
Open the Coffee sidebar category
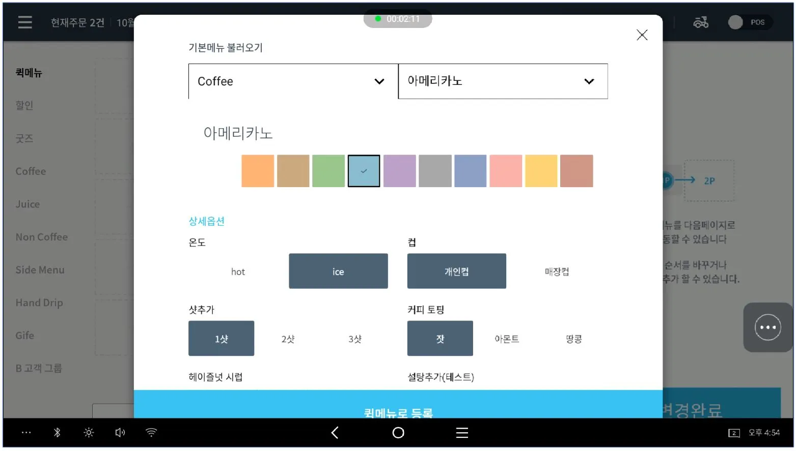point(31,171)
